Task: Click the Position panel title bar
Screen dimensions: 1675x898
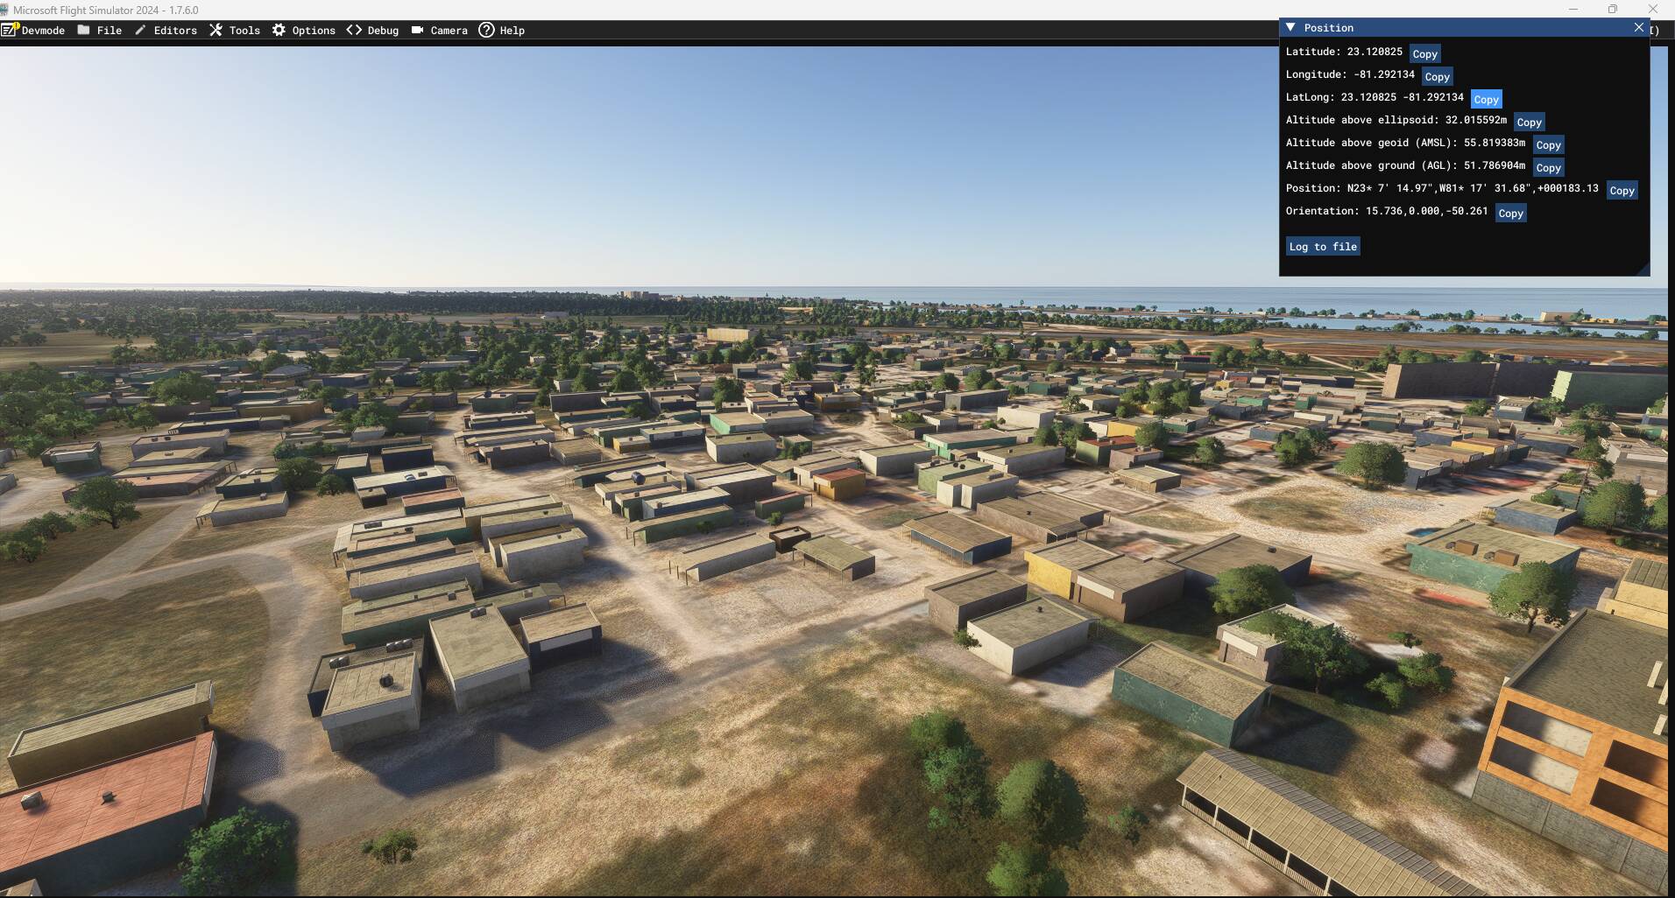Action: [x=1464, y=27]
